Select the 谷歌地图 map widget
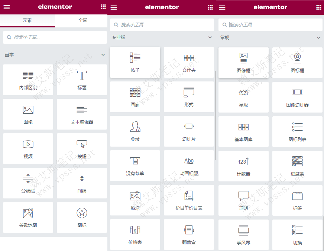 coord(28,217)
